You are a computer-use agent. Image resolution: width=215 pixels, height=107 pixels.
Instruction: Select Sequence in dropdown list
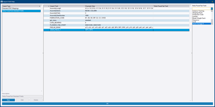coord(202,20)
